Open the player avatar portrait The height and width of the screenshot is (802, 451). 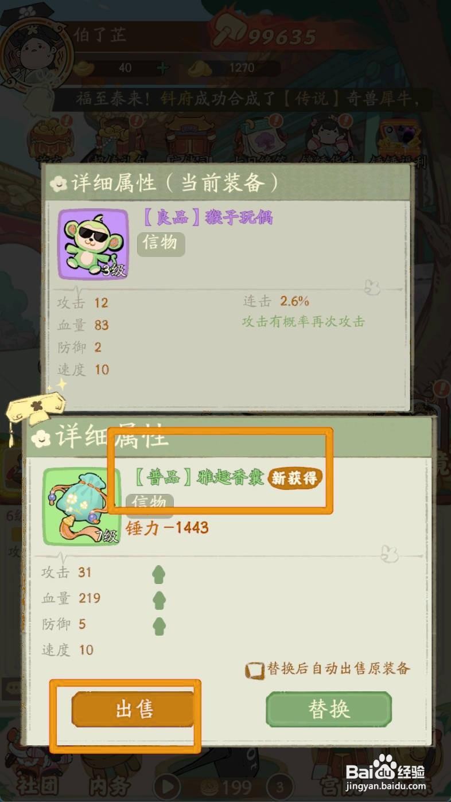36,53
